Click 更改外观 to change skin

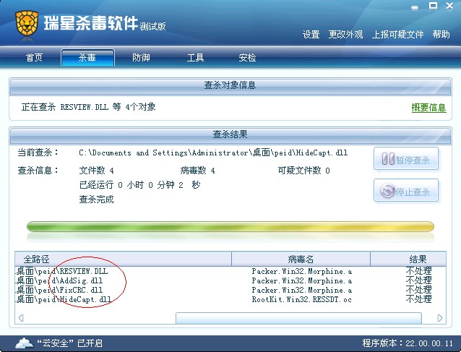(345, 35)
